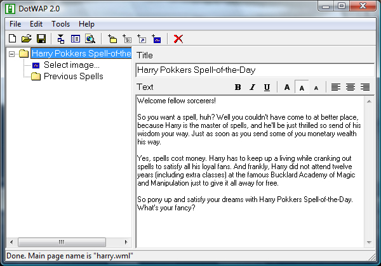The image size is (381, 266).
Task: Save using the floppy disk icon
Action: pyautogui.click(x=41, y=39)
